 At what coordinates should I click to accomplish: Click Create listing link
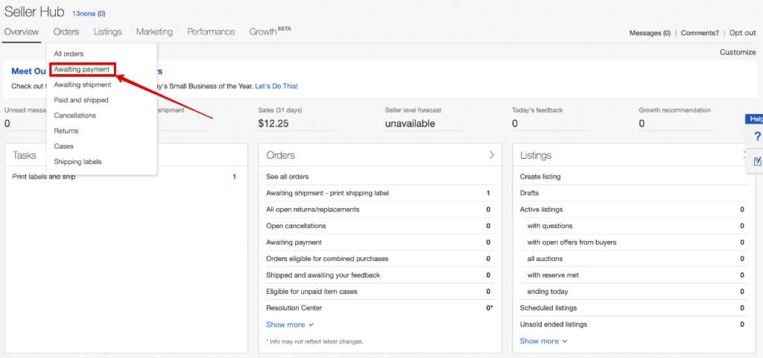[x=540, y=177]
